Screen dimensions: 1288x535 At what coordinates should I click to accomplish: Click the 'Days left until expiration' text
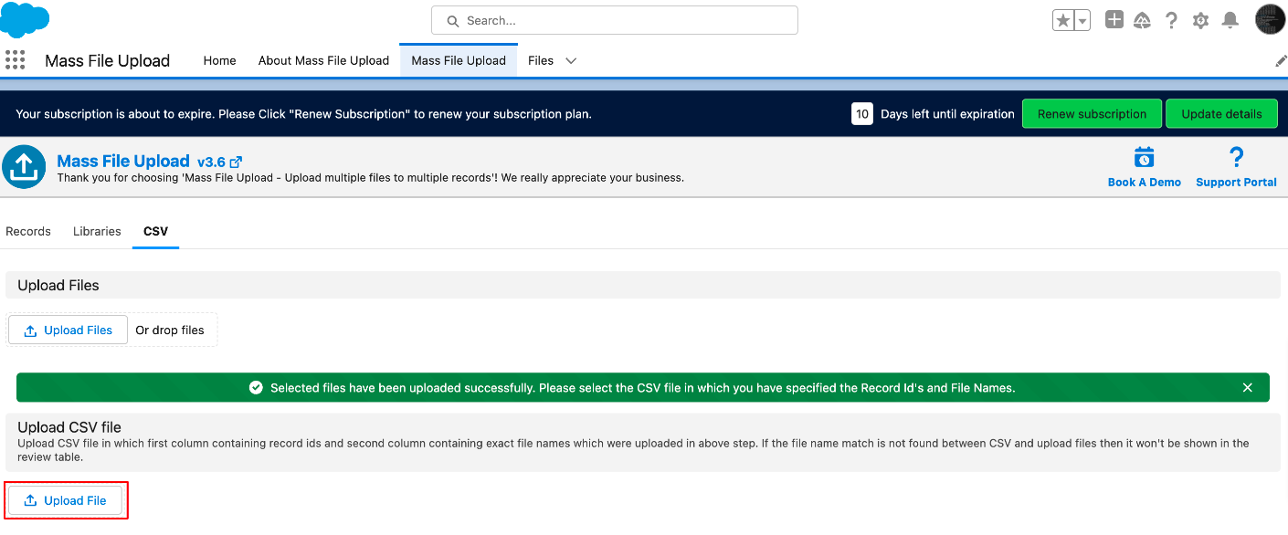[947, 114]
